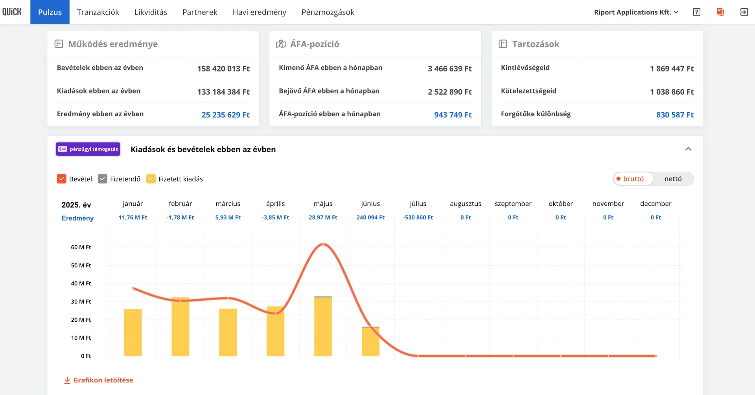Toggle the Fizetett kiadás checkbox
Screen dimensions: 755x395
click(151, 179)
